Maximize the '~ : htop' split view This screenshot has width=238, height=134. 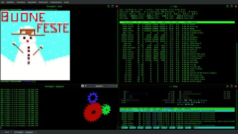pos(227,86)
